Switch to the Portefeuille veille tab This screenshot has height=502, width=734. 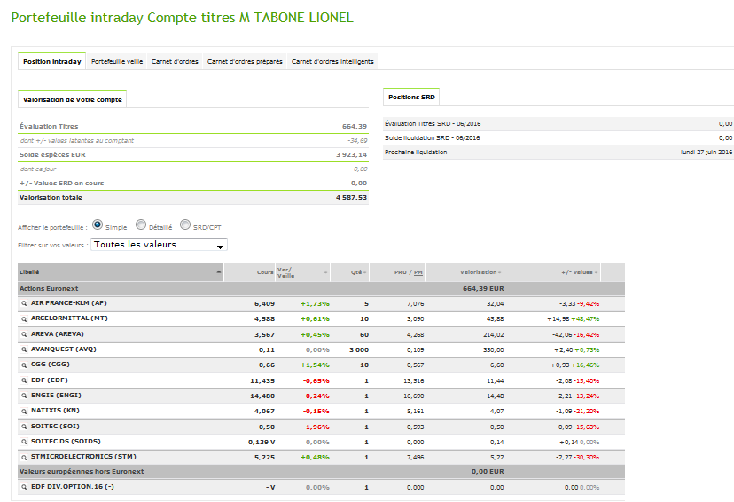click(117, 62)
